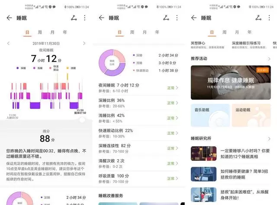Open the 规律作息 健康睡眠 activity banner
The height and width of the screenshot is (205, 277).
coord(231,82)
